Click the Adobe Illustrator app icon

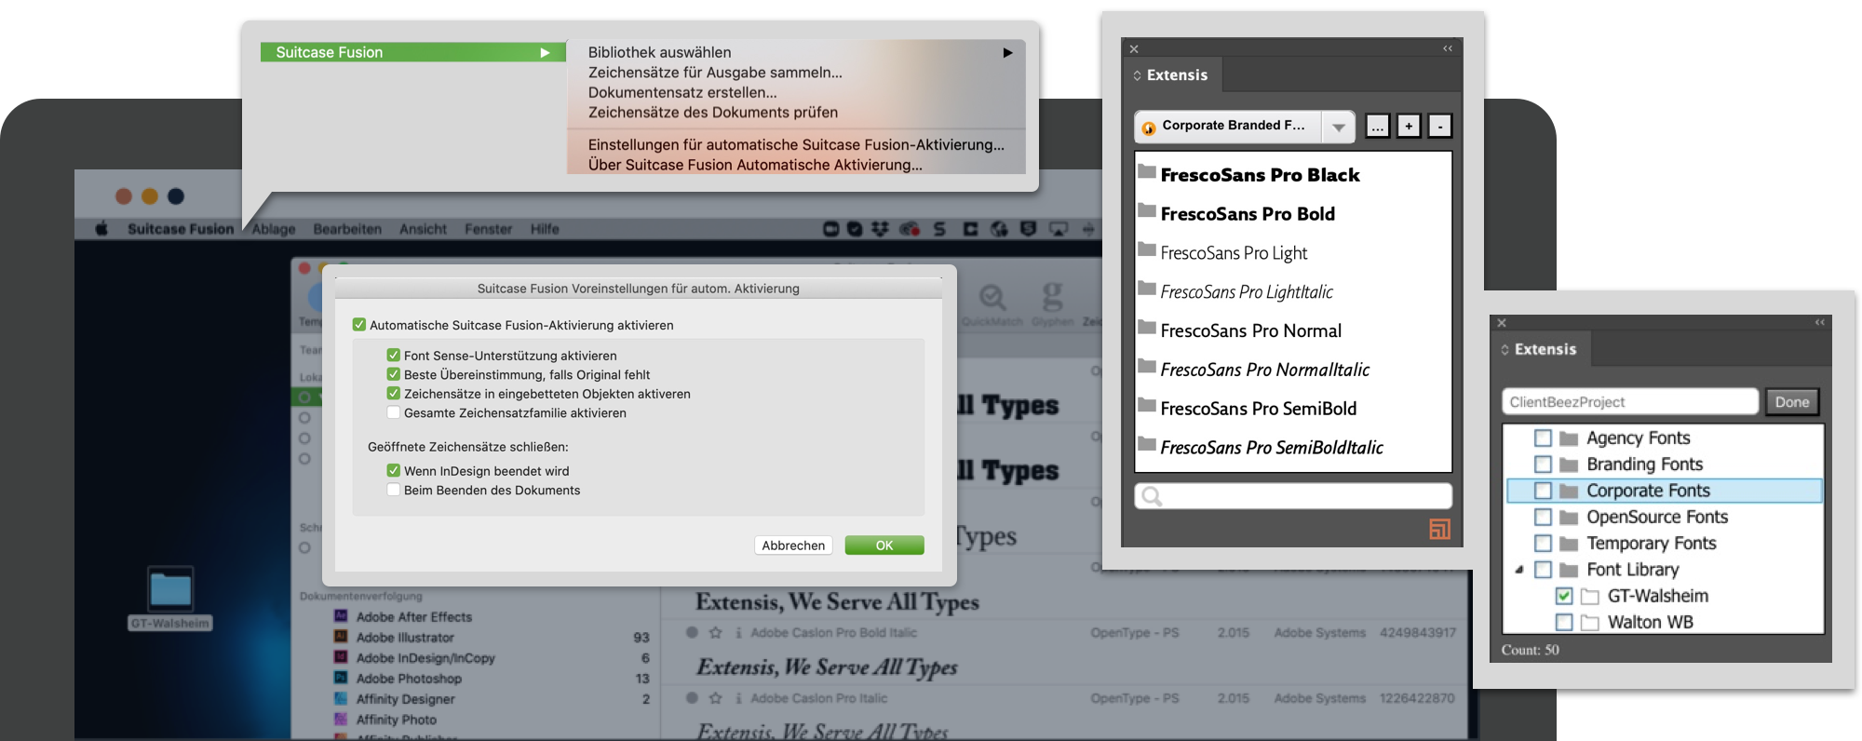pos(341,637)
